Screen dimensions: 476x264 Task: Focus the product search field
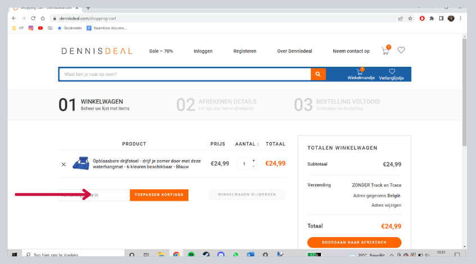(x=185, y=74)
